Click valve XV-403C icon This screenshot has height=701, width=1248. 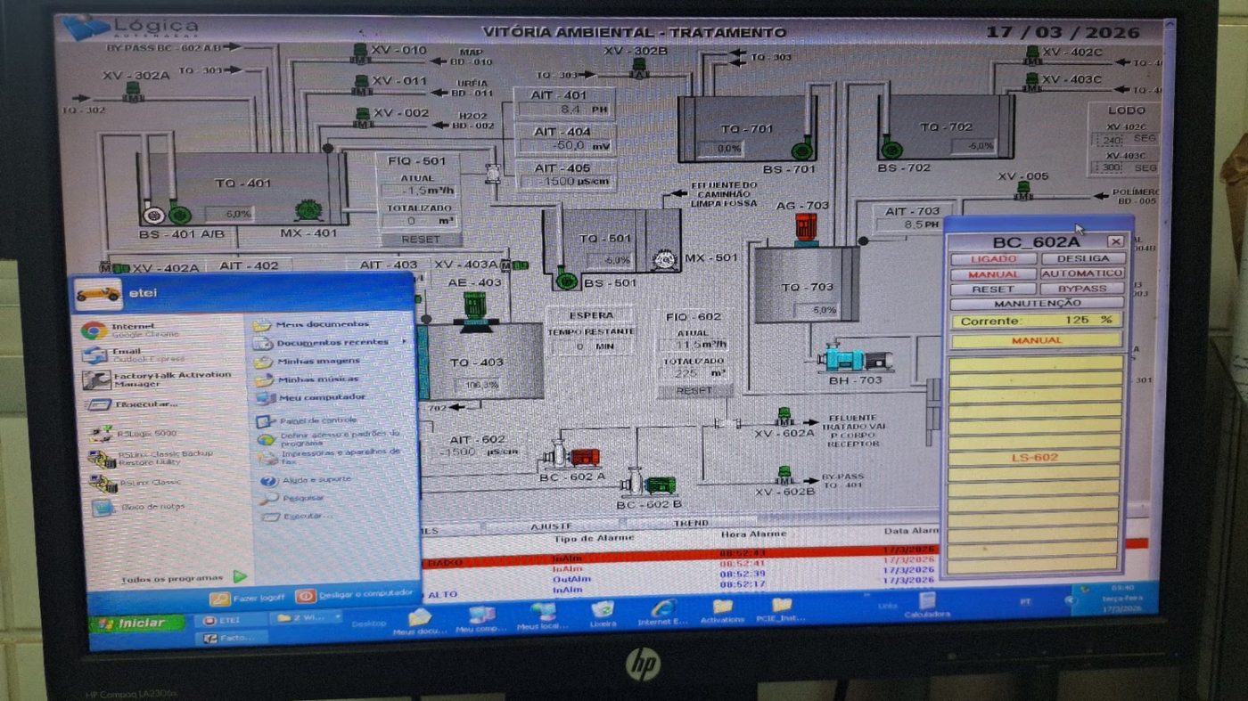[x=1031, y=81]
